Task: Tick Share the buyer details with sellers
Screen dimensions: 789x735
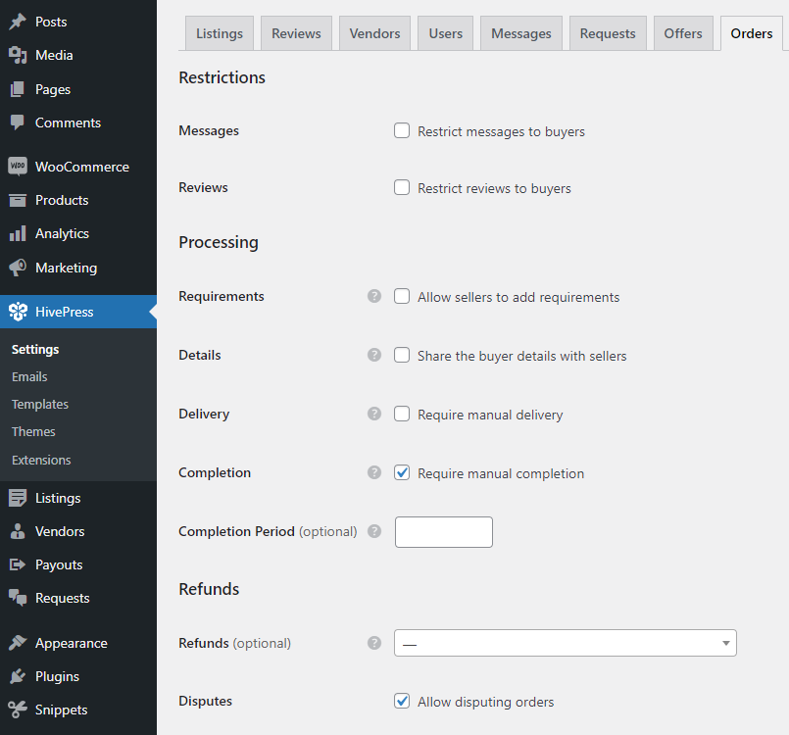Action: pyautogui.click(x=402, y=355)
